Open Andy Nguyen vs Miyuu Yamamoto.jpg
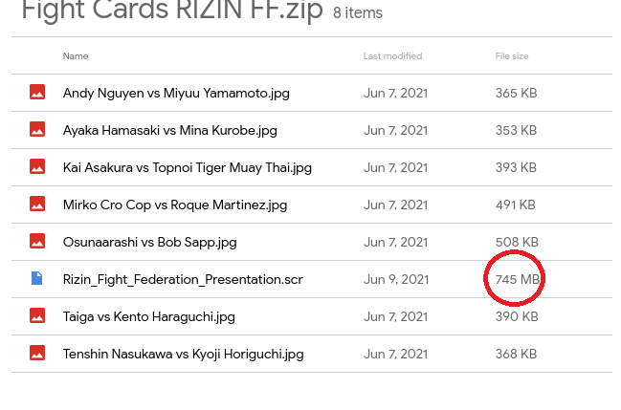Image resolution: width=621 pixels, height=410 pixels. tap(176, 93)
